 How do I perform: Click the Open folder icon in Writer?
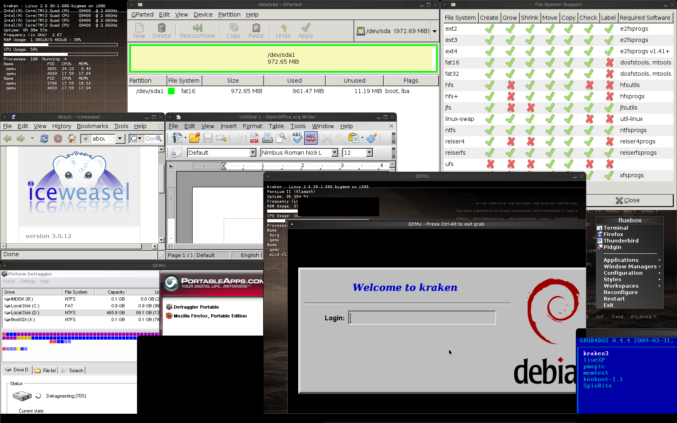click(195, 138)
